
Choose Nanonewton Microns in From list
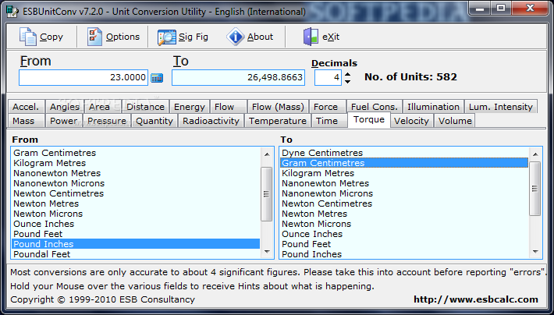(136, 183)
